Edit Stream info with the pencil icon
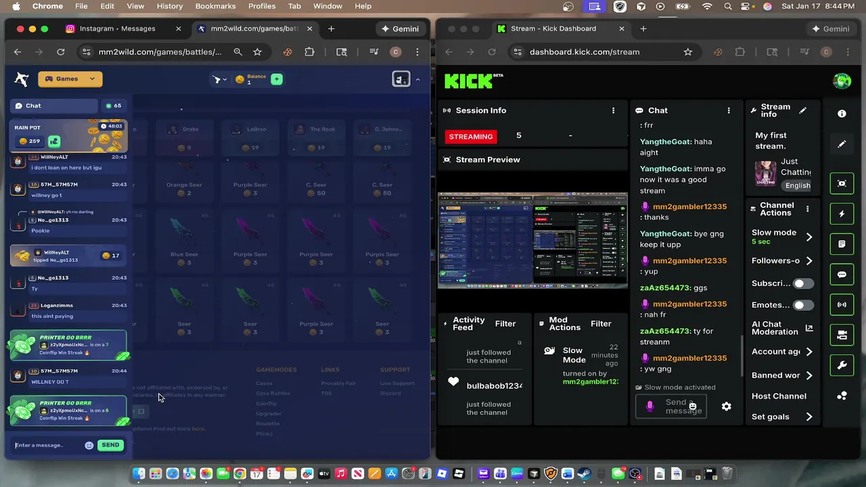Viewport: 866px width, 487px height. (x=803, y=110)
